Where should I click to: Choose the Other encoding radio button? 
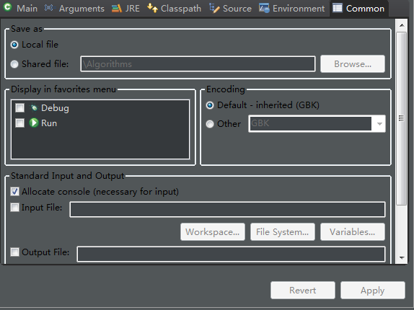210,124
